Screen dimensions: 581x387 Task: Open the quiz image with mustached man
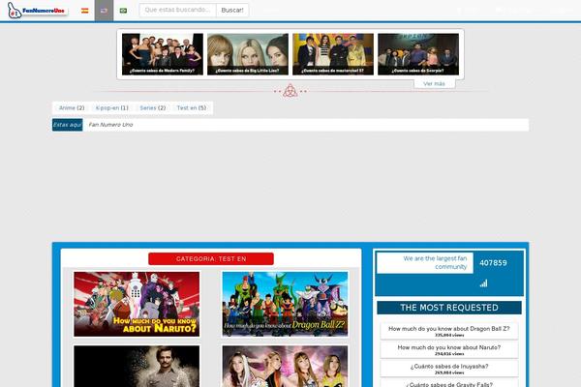(x=137, y=367)
